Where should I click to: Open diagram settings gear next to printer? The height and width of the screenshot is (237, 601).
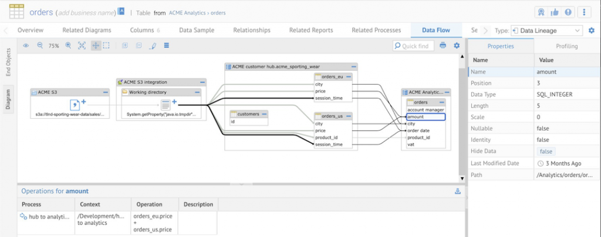pos(457,46)
